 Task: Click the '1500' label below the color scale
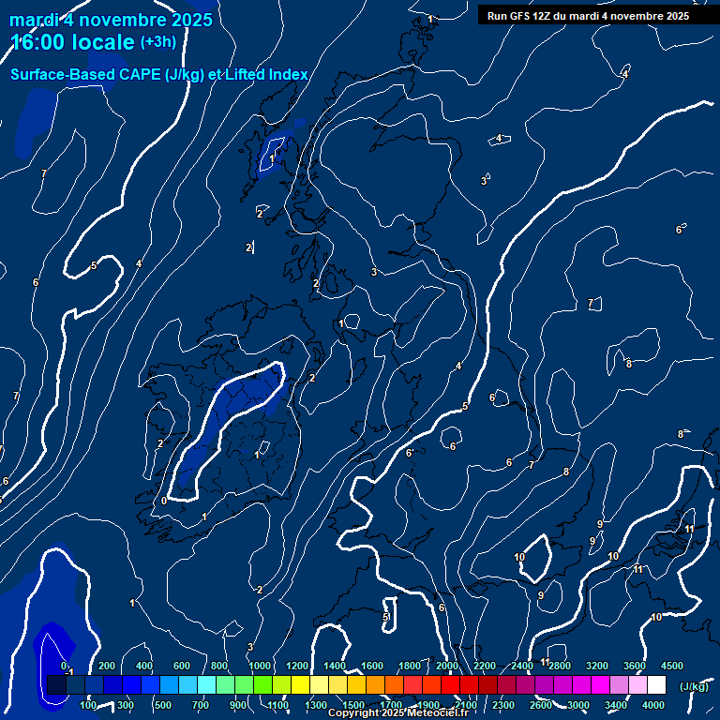353,705
